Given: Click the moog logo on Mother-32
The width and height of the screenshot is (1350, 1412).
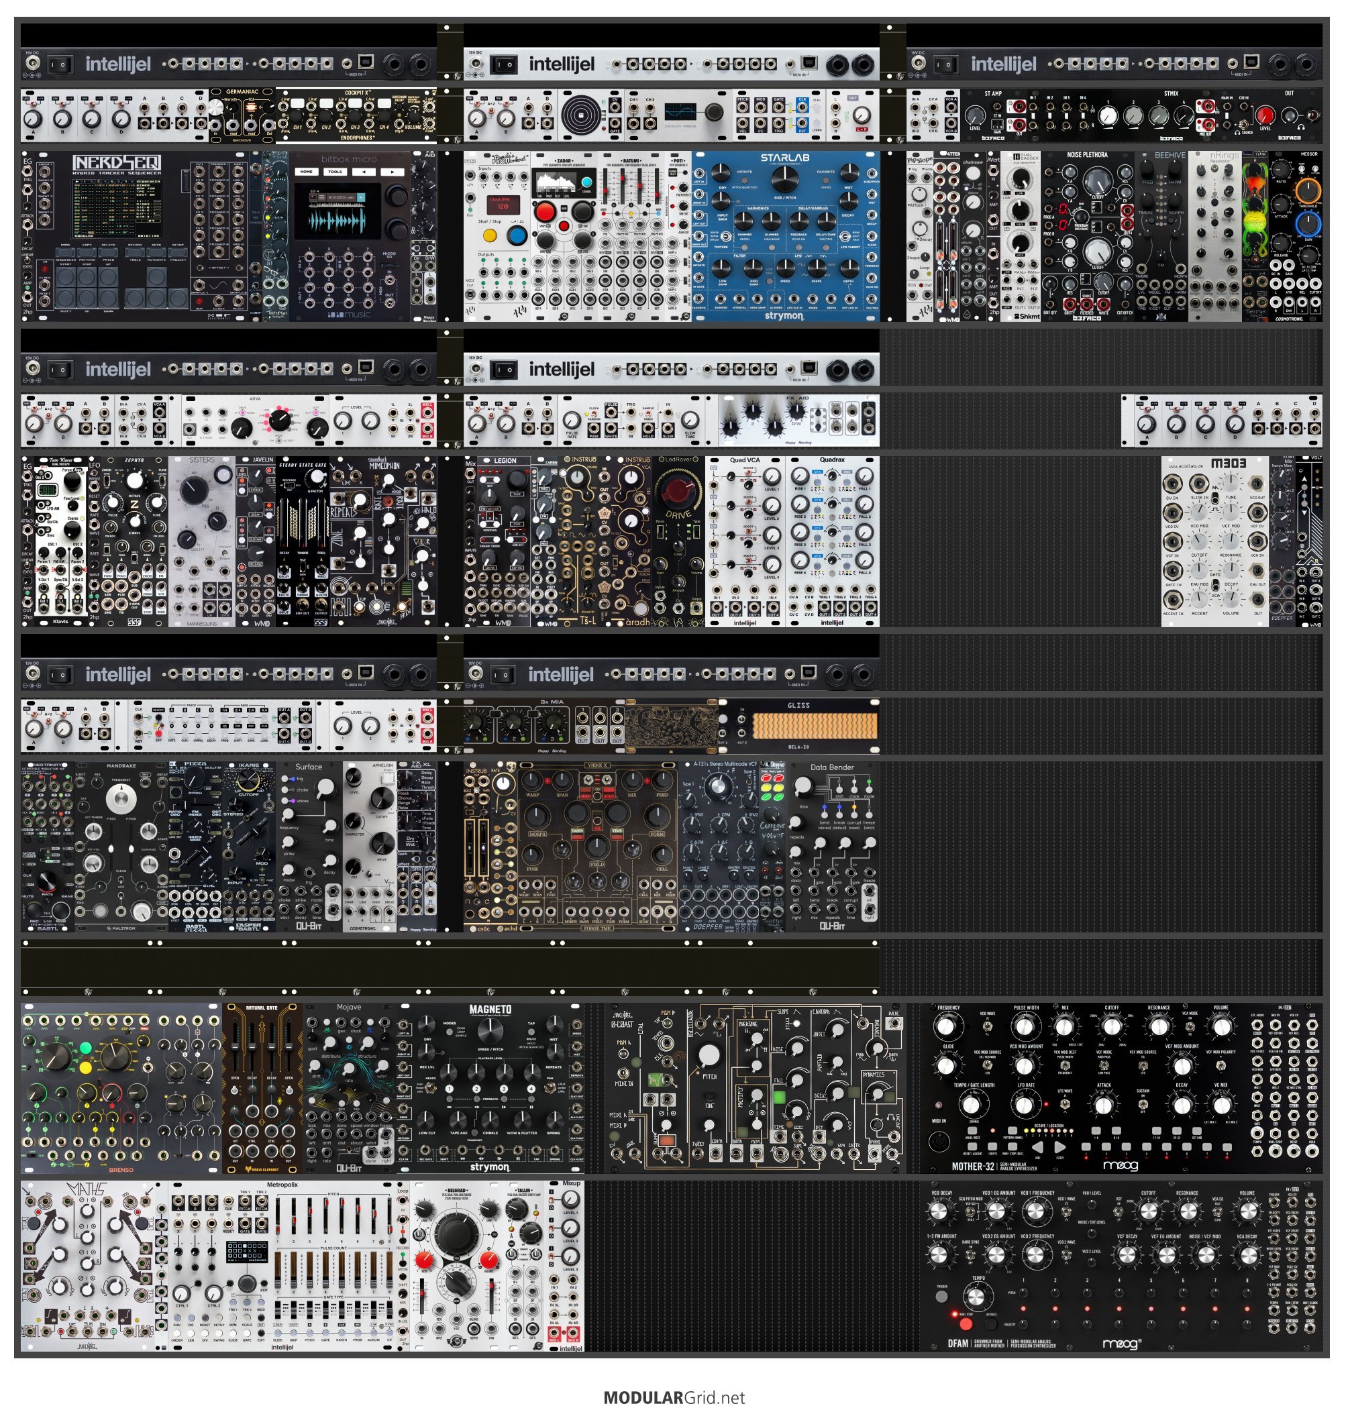Looking at the screenshot, I should (1120, 1165).
